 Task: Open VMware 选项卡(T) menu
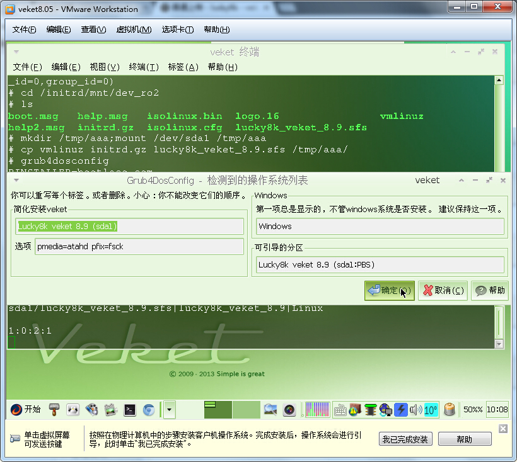(177, 30)
